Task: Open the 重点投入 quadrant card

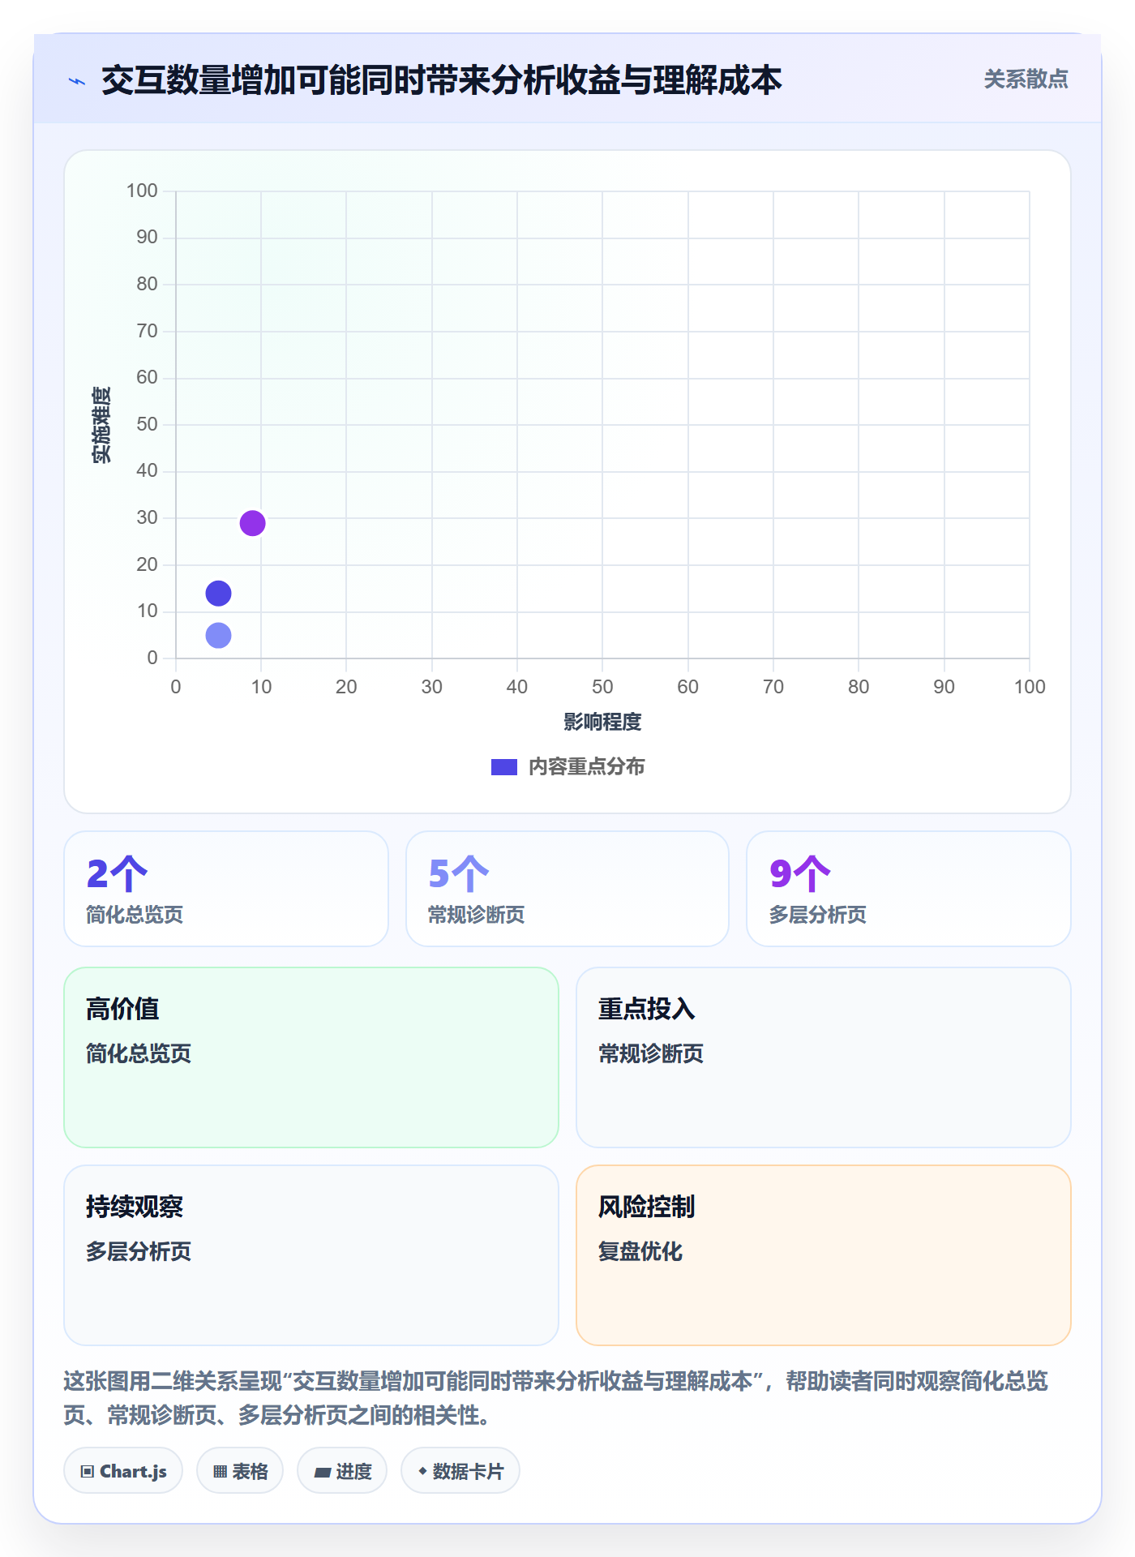Action: 824,1057
